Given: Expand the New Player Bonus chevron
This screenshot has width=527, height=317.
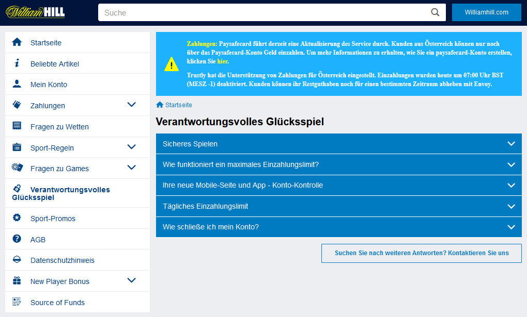Looking at the screenshot, I should [131, 280].
